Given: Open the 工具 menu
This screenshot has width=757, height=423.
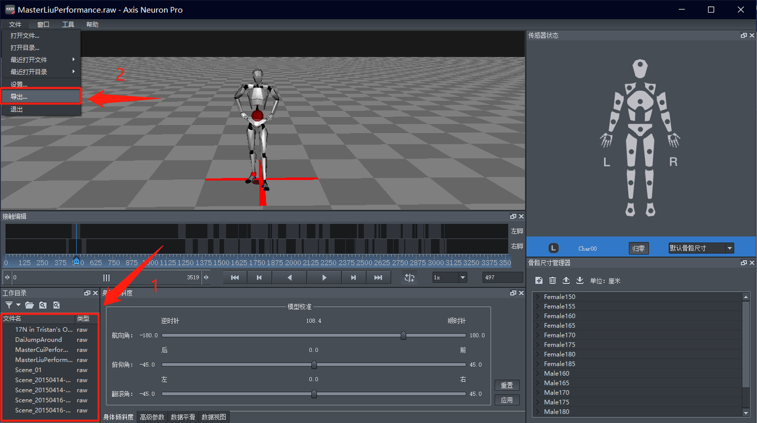Looking at the screenshot, I should coord(68,24).
